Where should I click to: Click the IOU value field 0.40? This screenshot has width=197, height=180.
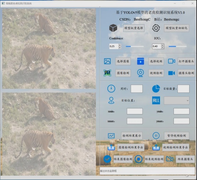157,46
